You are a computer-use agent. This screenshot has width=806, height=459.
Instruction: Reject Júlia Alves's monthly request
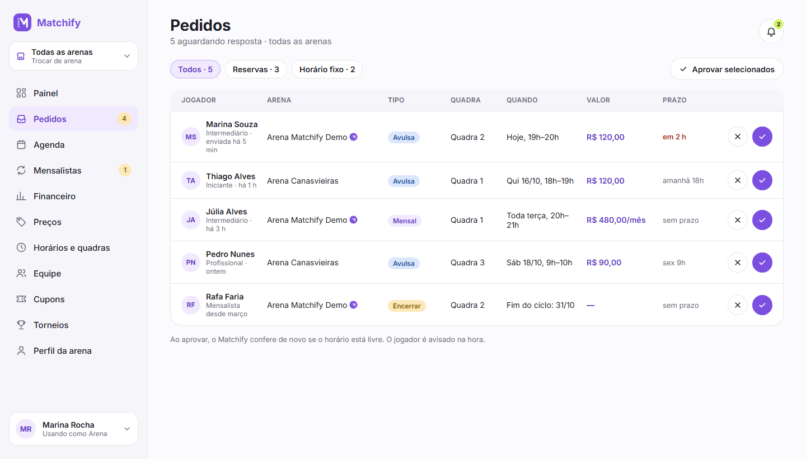click(x=737, y=220)
